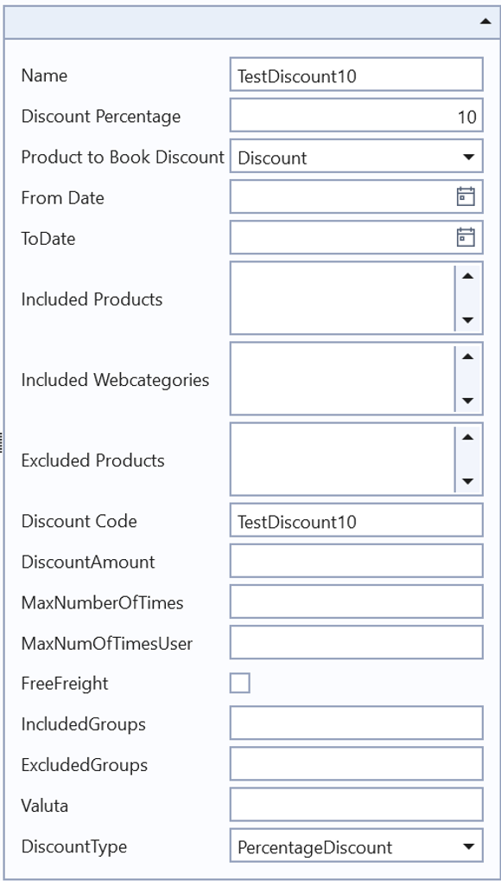The image size is (501, 881).
Task: Click down arrow in Excluded Products list
Action: (468, 481)
